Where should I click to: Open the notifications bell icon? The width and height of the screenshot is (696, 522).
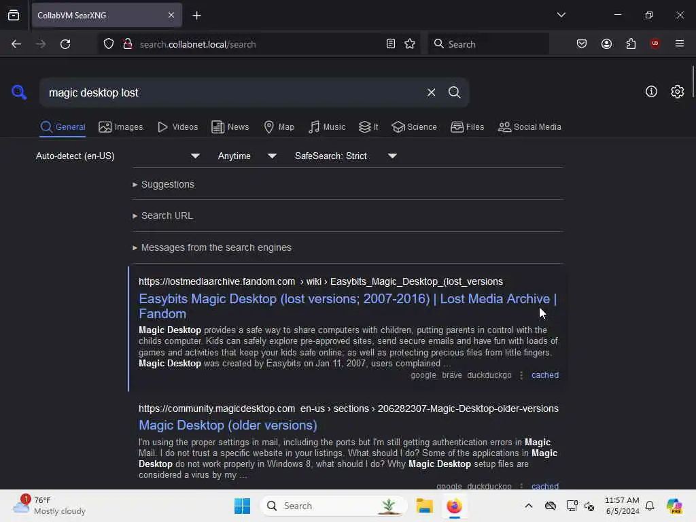point(650,506)
